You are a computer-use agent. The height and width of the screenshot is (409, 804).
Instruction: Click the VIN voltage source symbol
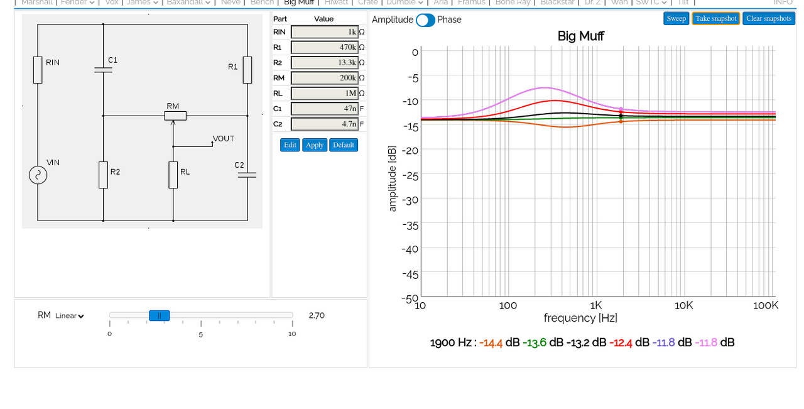coord(38,175)
